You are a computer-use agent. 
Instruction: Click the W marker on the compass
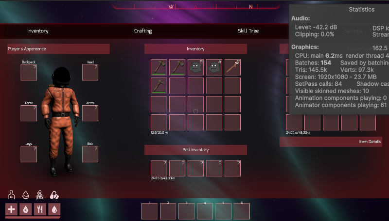click(171, 7)
